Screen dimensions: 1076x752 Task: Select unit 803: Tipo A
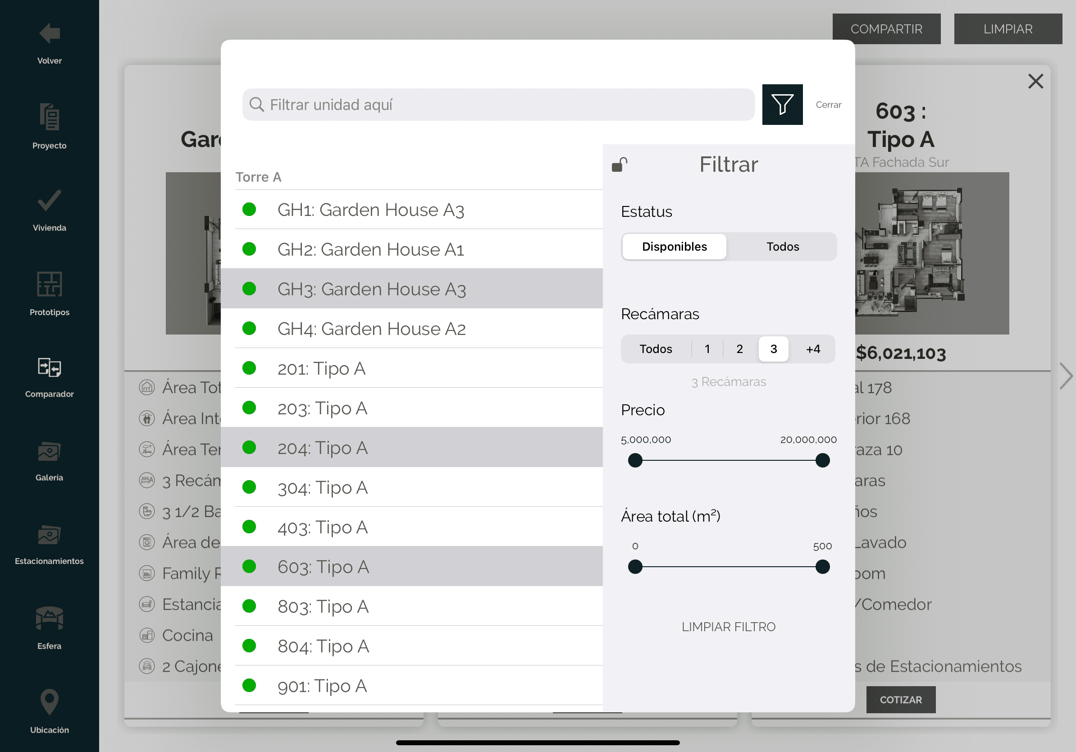click(x=323, y=606)
